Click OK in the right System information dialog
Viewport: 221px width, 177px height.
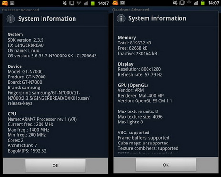click(166, 165)
